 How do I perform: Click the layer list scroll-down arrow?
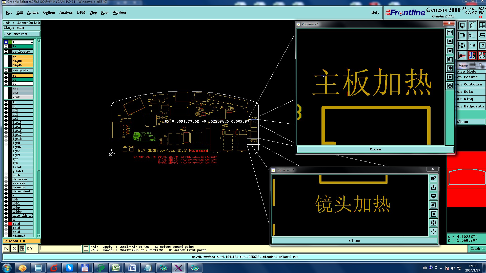coord(39,235)
